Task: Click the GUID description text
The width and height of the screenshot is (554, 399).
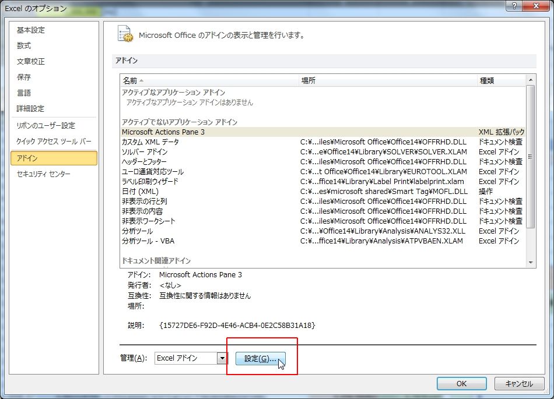Action: (x=237, y=325)
